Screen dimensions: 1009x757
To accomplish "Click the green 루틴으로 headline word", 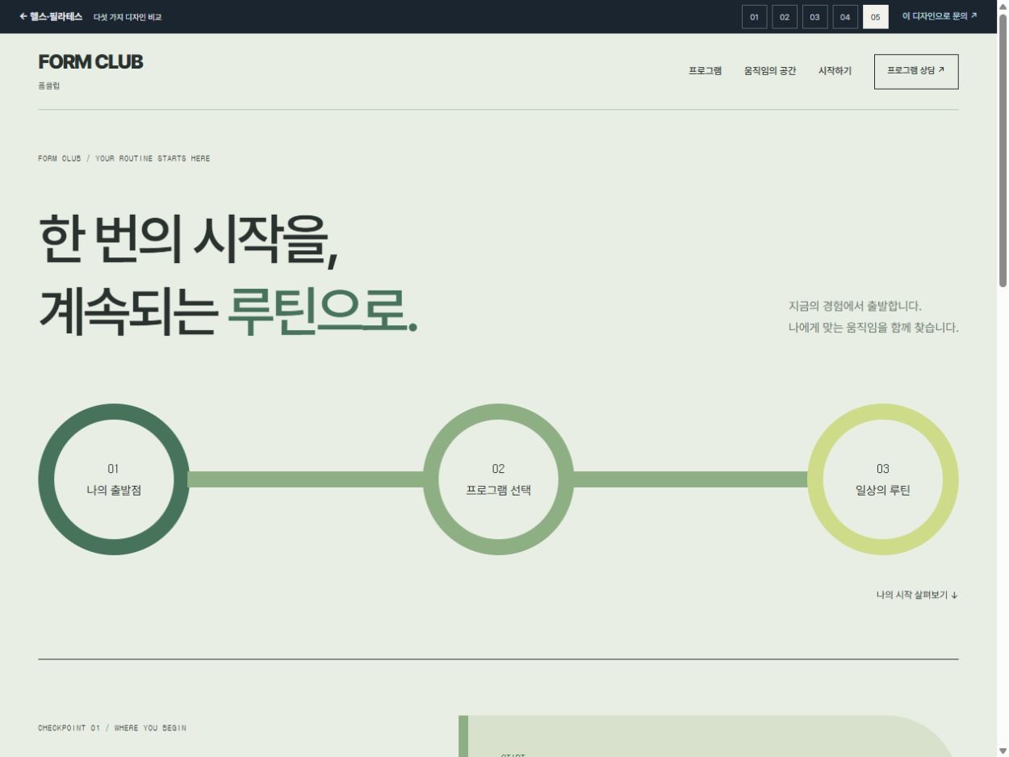I will pyautogui.click(x=321, y=311).
